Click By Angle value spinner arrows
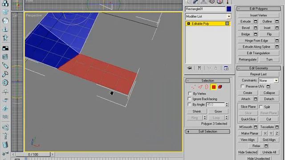This screenshot has width=285, height=160. [227, 104]
